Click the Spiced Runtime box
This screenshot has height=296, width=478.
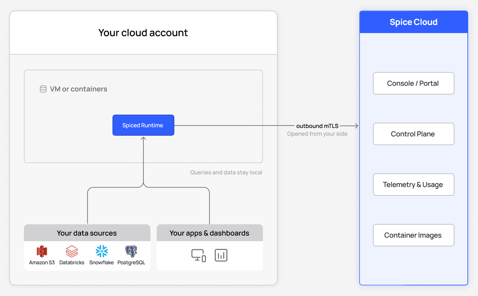[143, 125]
